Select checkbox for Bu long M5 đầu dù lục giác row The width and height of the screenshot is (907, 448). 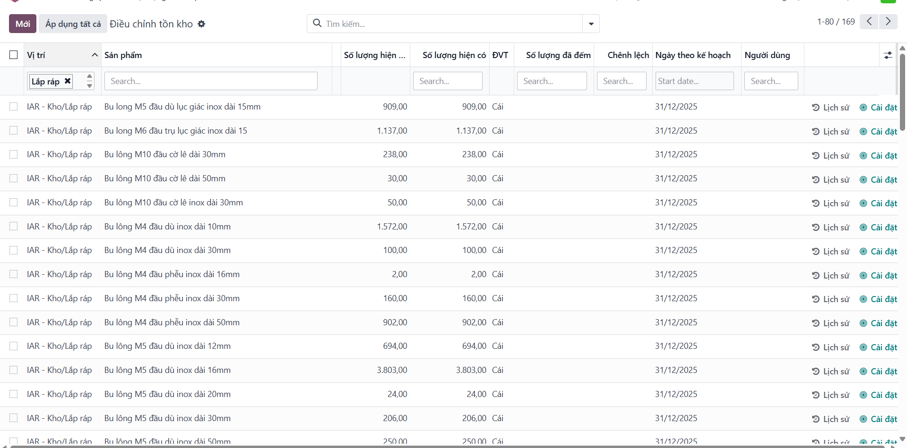14,107
